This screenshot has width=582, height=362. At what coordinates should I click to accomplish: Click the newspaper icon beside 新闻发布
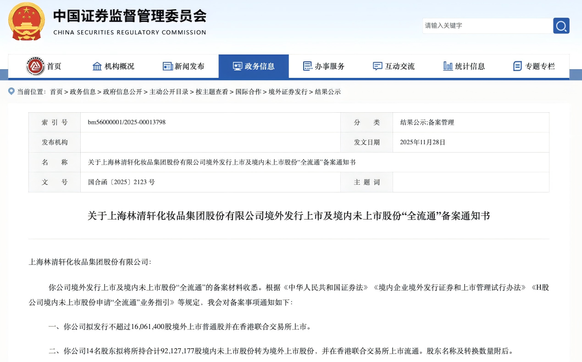click(167, 66)
